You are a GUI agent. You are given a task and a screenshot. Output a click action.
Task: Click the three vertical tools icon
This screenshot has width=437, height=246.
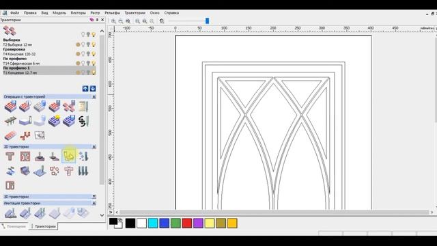tap(83, 171)
